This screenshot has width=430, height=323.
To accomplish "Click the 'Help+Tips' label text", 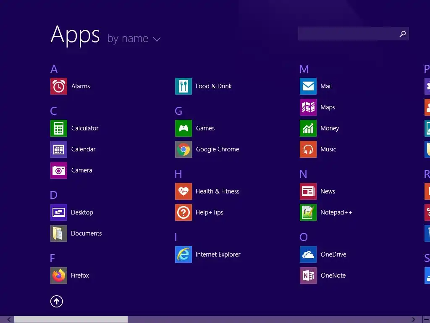I will [x=210, y=212].
